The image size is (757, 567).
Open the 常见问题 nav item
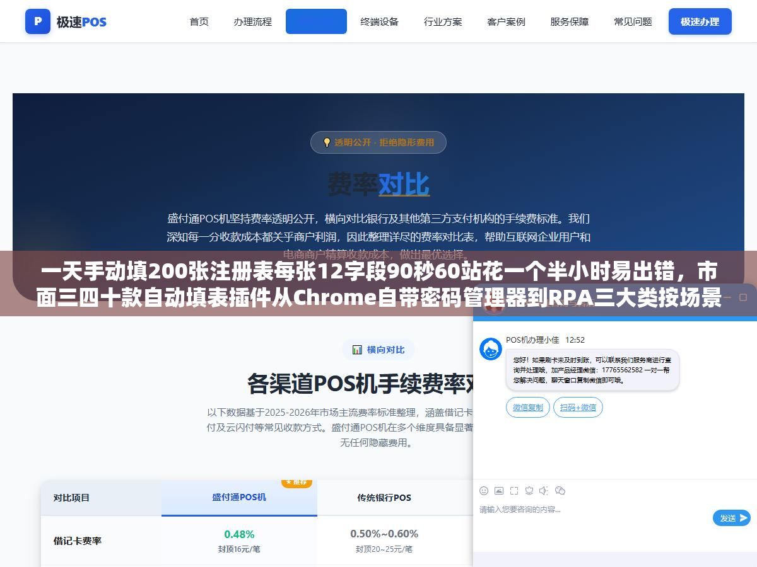(633, 21)
